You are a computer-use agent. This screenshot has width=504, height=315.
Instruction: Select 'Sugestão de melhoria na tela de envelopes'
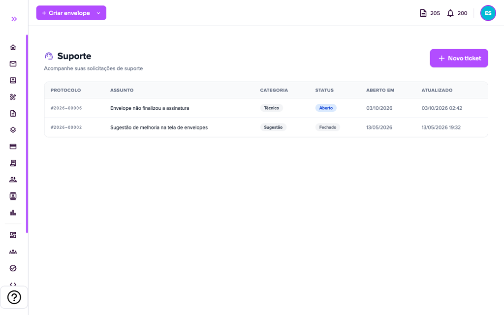click(159, 127)
